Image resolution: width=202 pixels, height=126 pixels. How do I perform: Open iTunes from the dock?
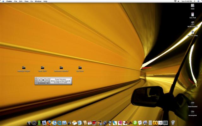pos(54,123)
